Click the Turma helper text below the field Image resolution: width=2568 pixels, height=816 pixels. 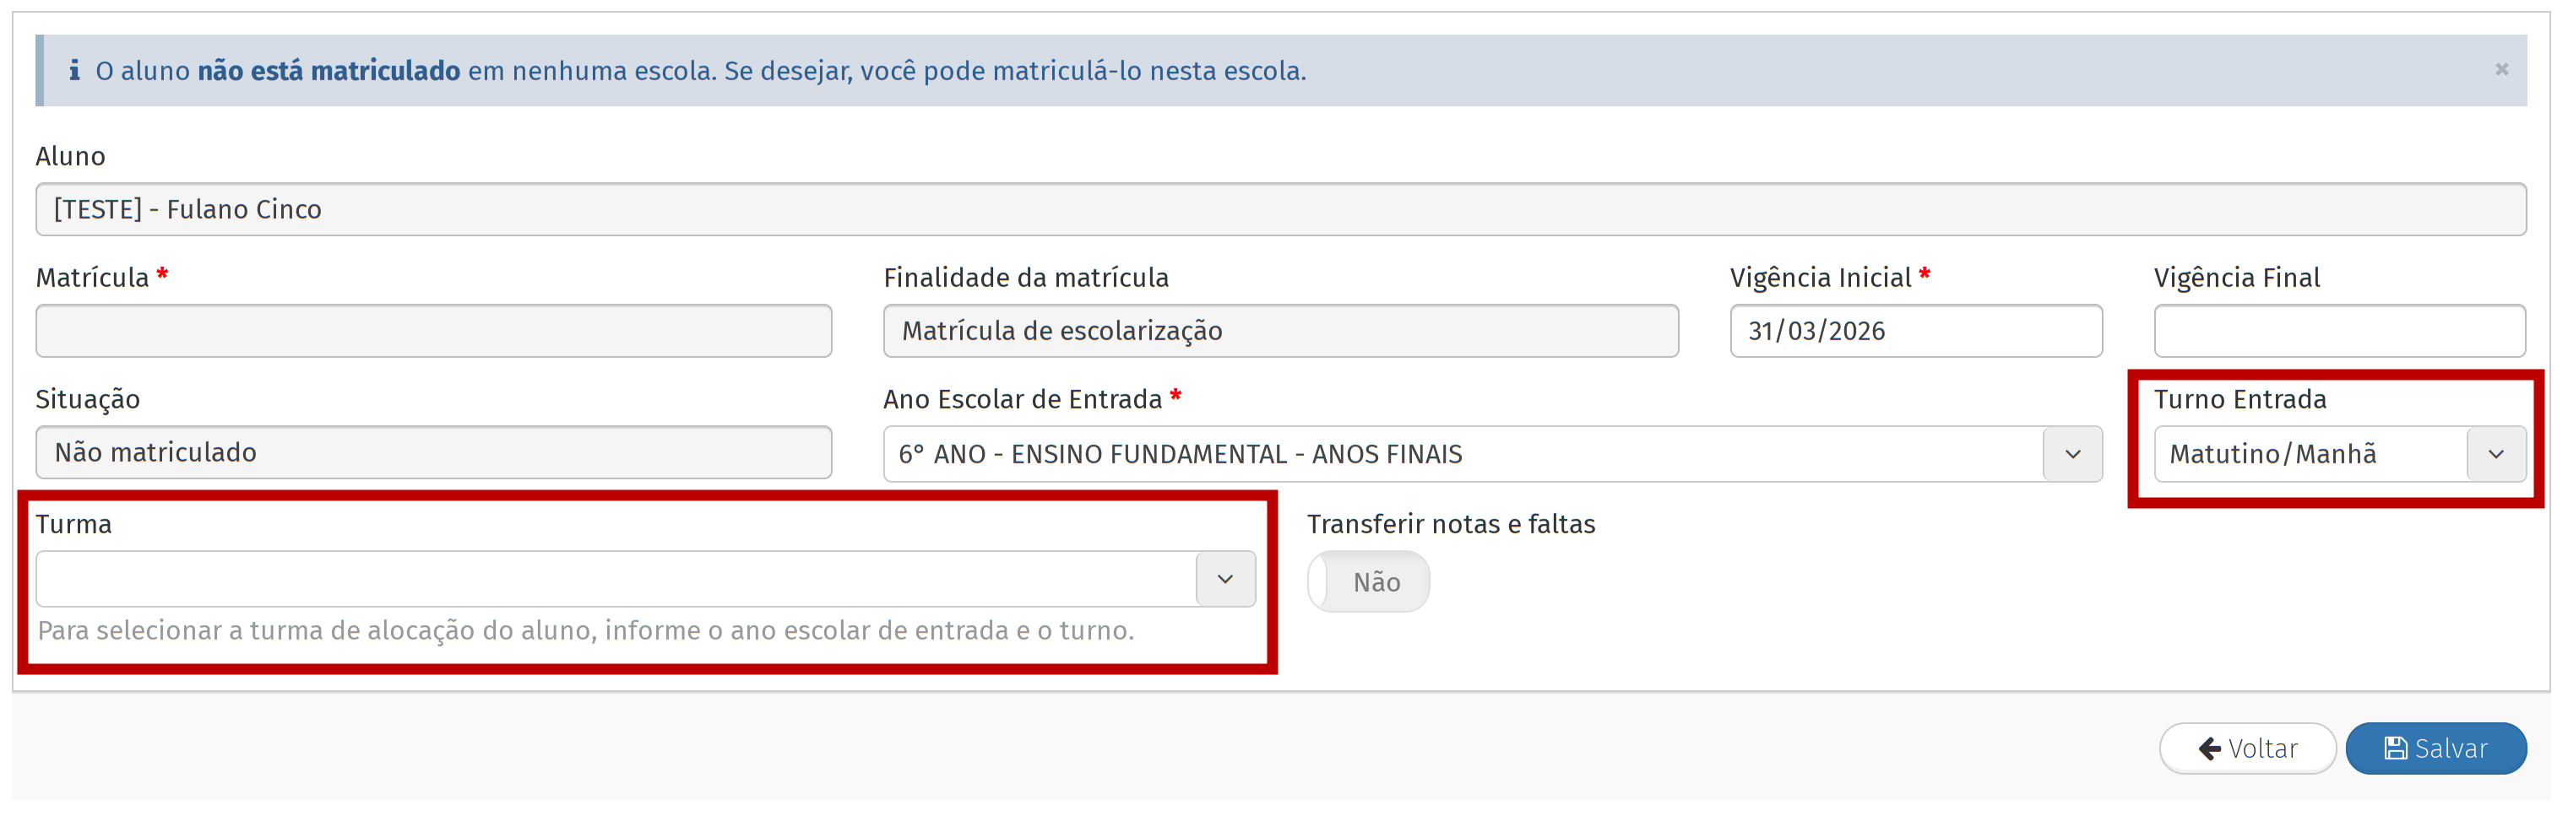(585, 630)
